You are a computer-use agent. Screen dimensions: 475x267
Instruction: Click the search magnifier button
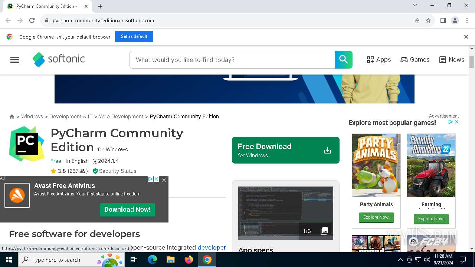pyautogui.click(x=344, y=60)
